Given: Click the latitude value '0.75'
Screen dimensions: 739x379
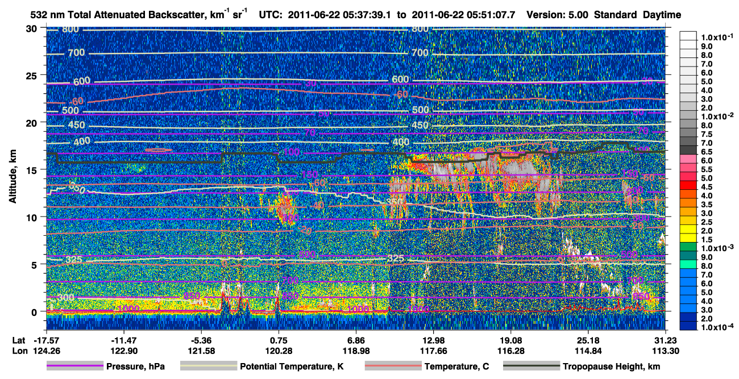Looking at the screenshot, I should point(279,340).
